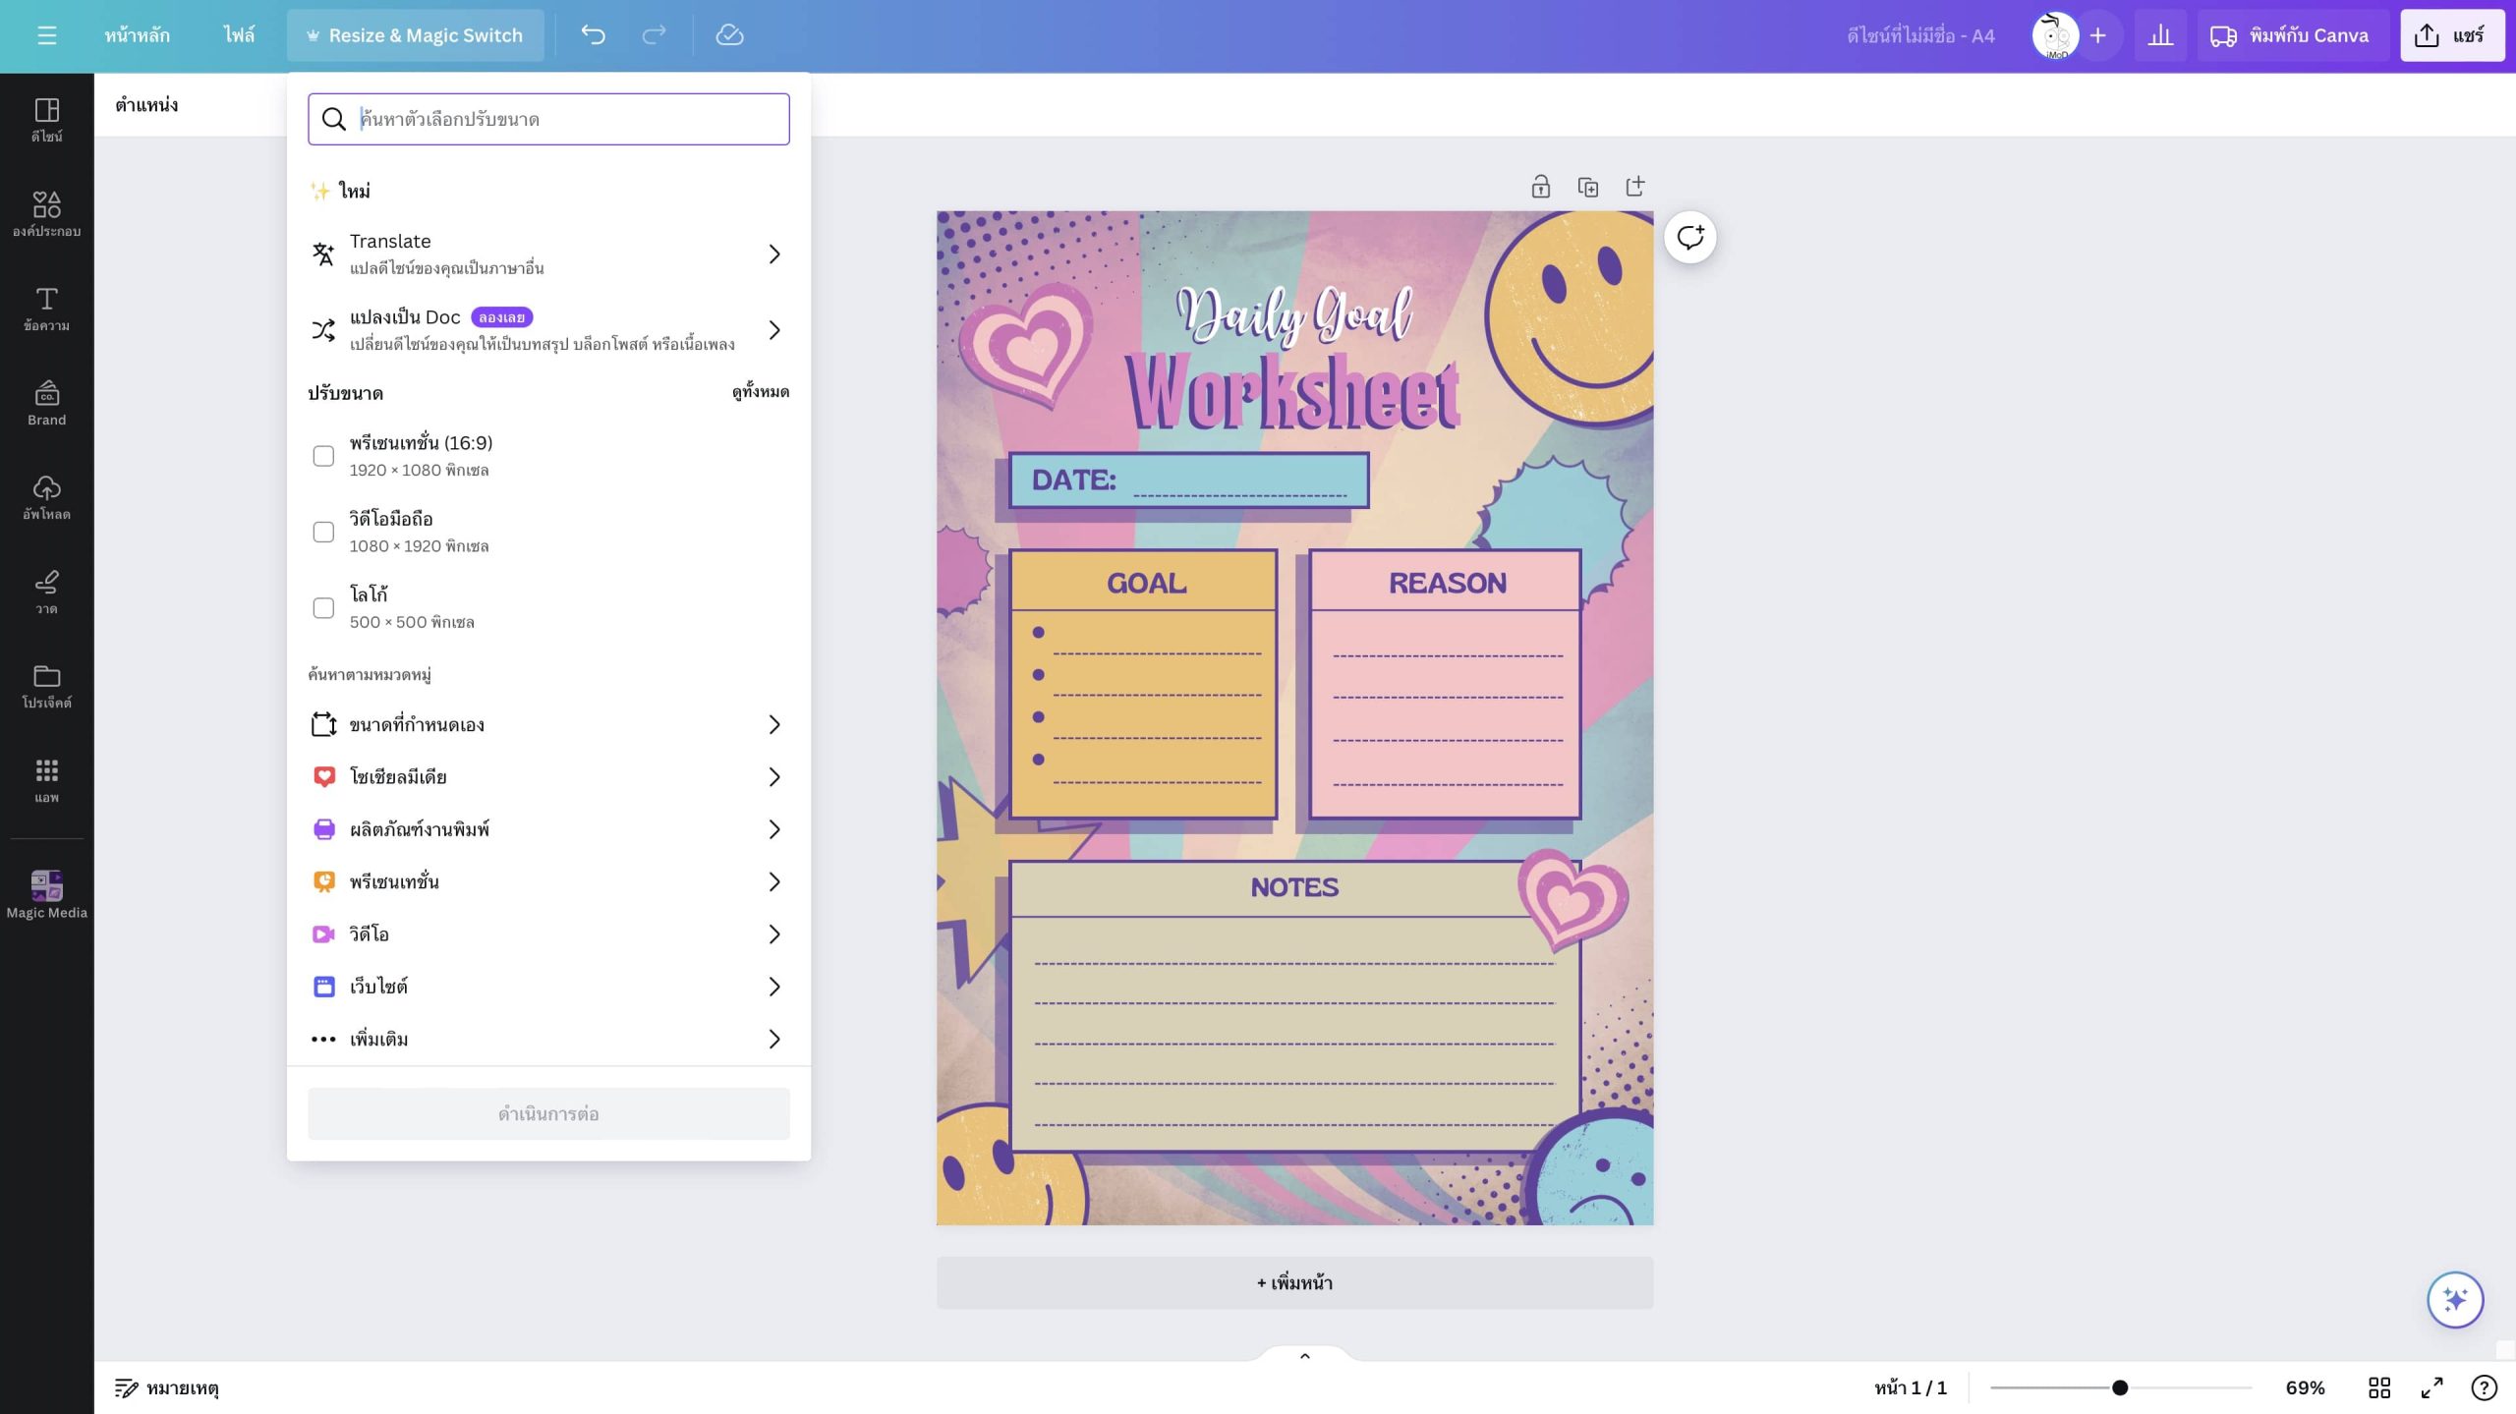This screenshot has height=1414, width=2516.
Task: Open the Magic Media app icon
Action: click(x=46, y=893)
